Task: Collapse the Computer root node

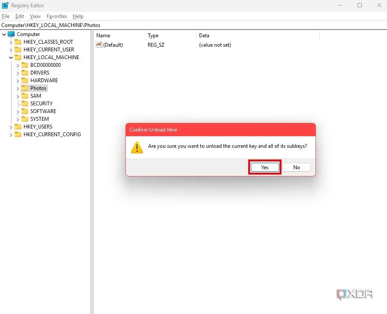Action: (4, 34)
